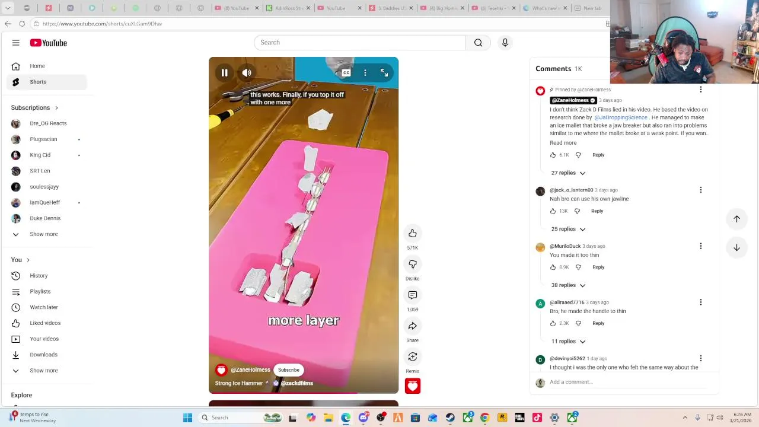Toggle closed captions on the Short
Image resolution: width=759 pixels, height=427 pixels.
(346, 73)
